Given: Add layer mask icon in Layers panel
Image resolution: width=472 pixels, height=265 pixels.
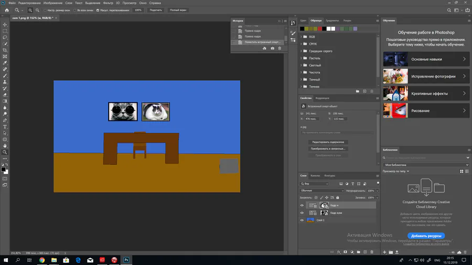Looking at the screenshot, I should [345, 252].
